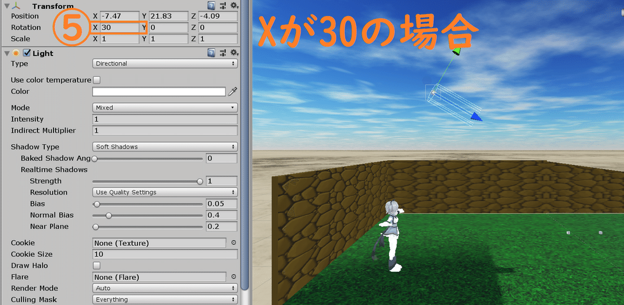The width and height of the screenshot is (624, 305).
Task: Open the Light component context menu gear
Action: [234, 53]
